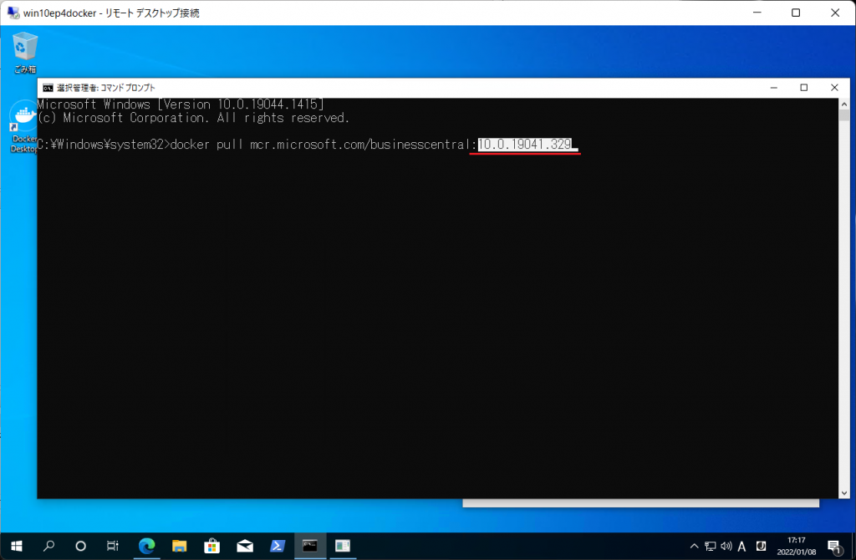Click the 'docker pull' command text
Screen dimensions: 856x560
206,145
